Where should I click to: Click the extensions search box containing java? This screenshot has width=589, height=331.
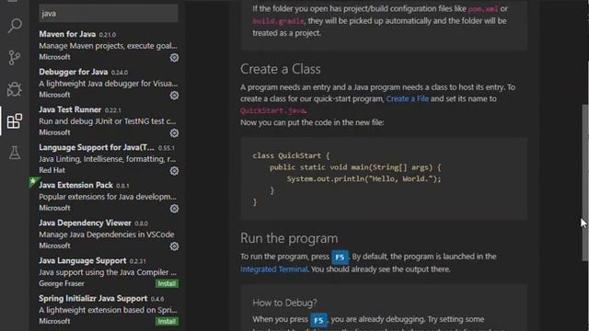coord(109,14)
